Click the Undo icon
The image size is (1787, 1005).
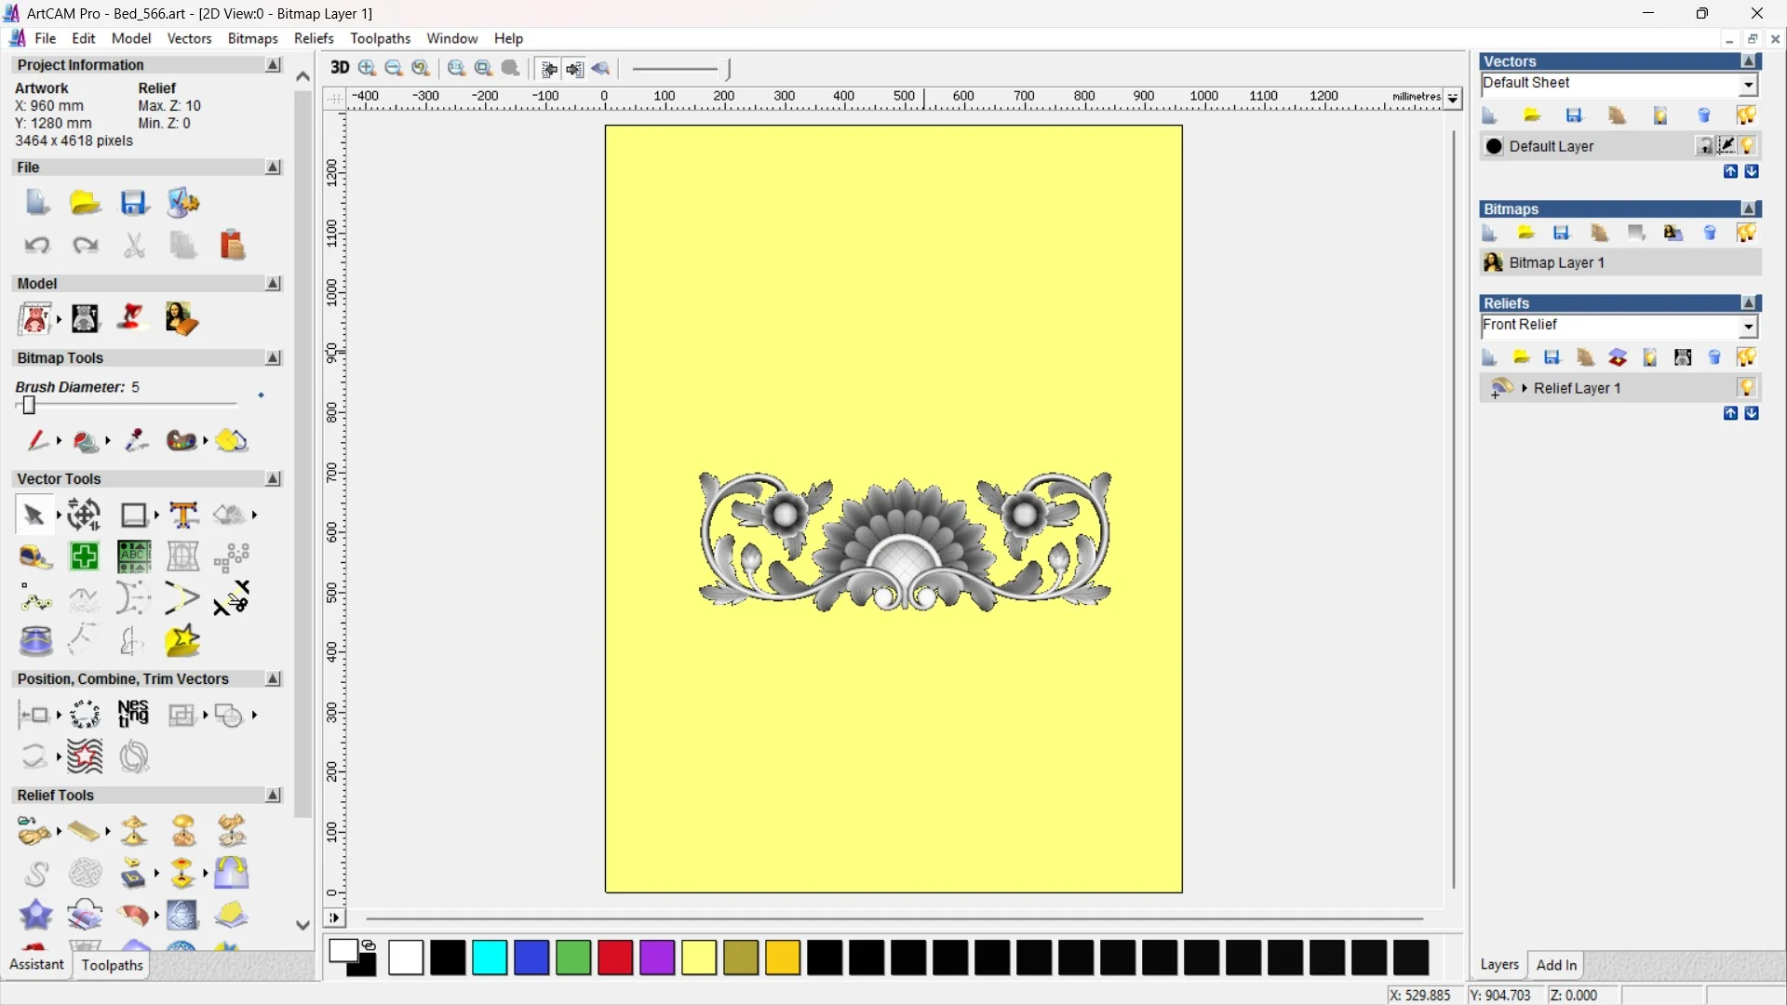[37, 246]
